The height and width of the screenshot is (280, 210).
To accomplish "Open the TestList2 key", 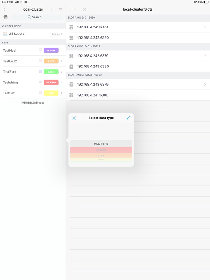I will [x=33, y=61].
